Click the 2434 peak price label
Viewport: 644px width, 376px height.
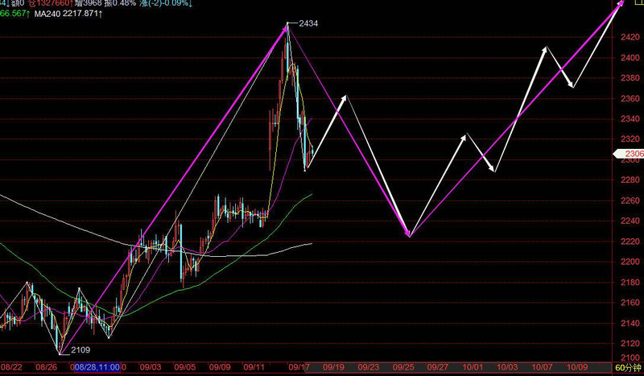coord(308,23)
